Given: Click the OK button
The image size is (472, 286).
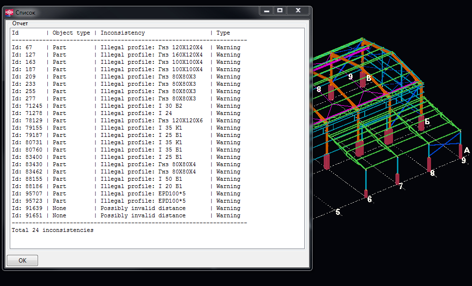Looking at the screenshot, I should click(22, 261).
